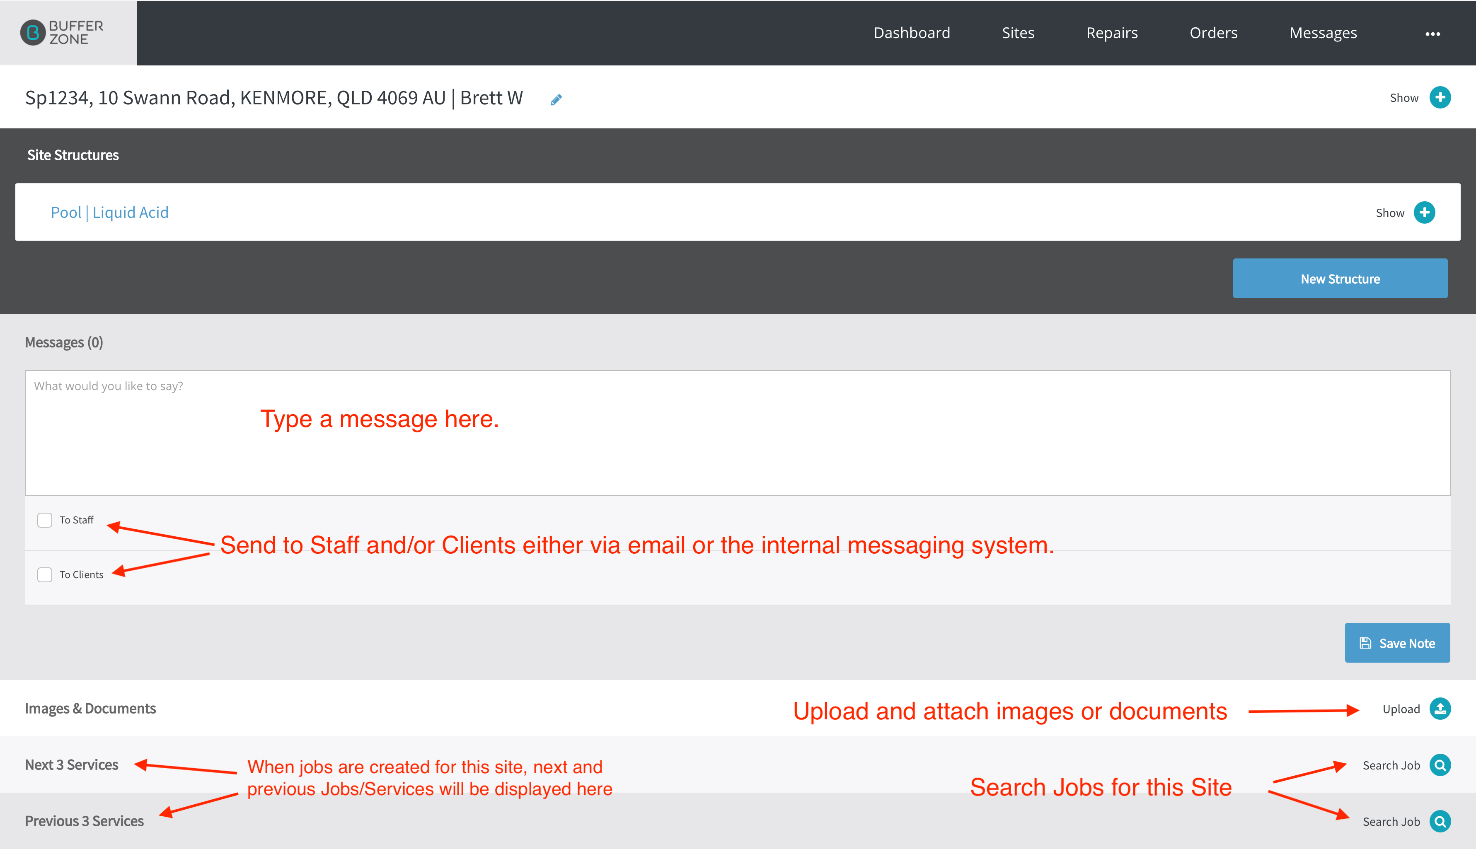Click the New Structure button
Screen dimensions: 1476x849
point(1340,278)
